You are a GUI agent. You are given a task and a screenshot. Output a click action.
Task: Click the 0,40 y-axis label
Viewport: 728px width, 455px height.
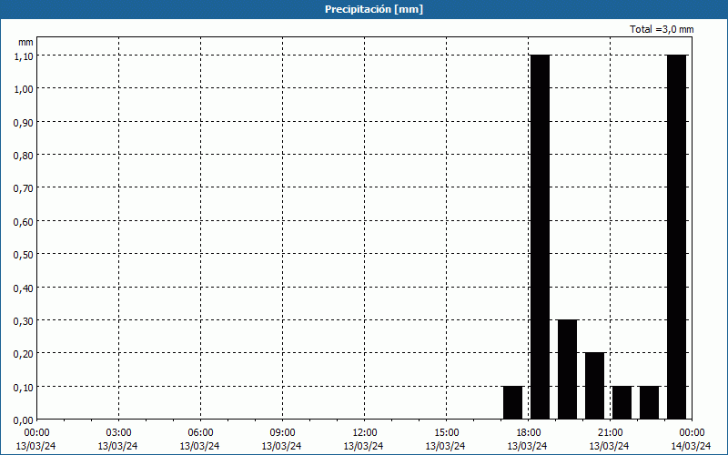click(x=24, y=288)
